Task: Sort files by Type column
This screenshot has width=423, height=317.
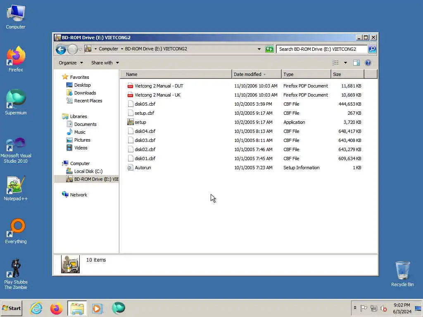Action: click(306, 74)
